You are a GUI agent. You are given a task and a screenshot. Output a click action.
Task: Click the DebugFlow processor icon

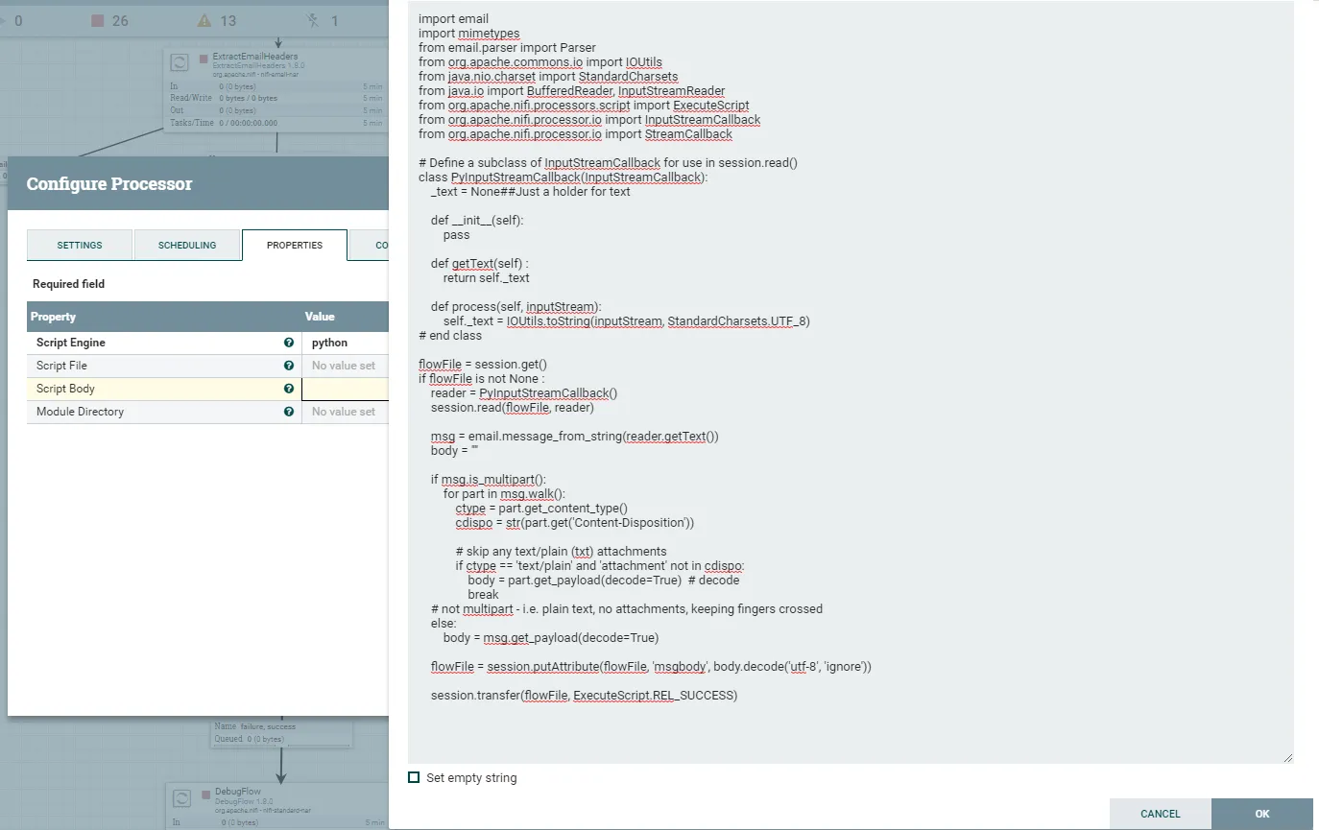(180, 796)
